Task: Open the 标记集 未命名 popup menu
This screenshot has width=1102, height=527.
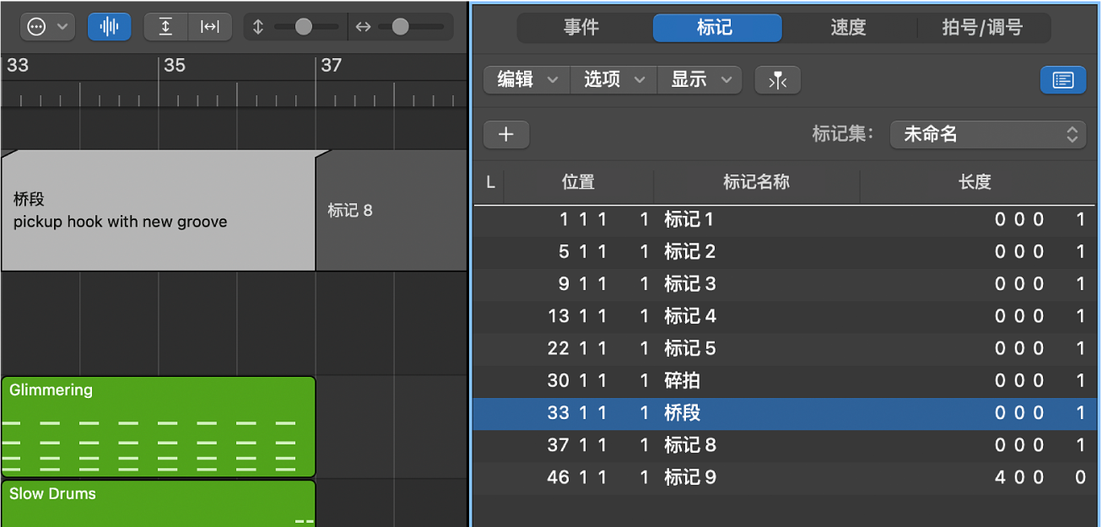Action: point(988,134)
